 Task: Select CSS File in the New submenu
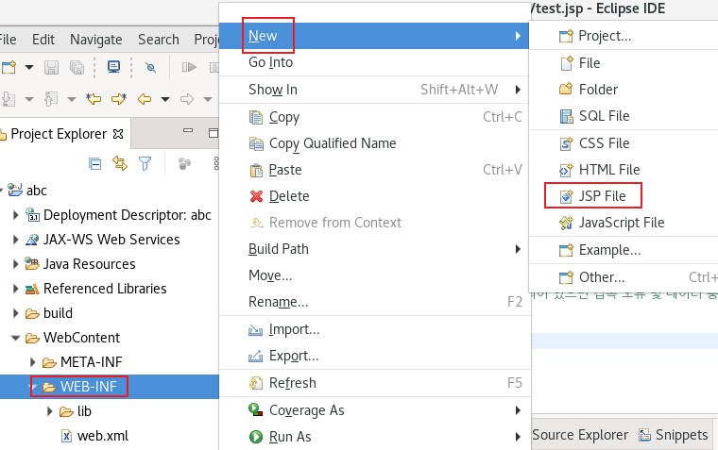tap(624, 143)
